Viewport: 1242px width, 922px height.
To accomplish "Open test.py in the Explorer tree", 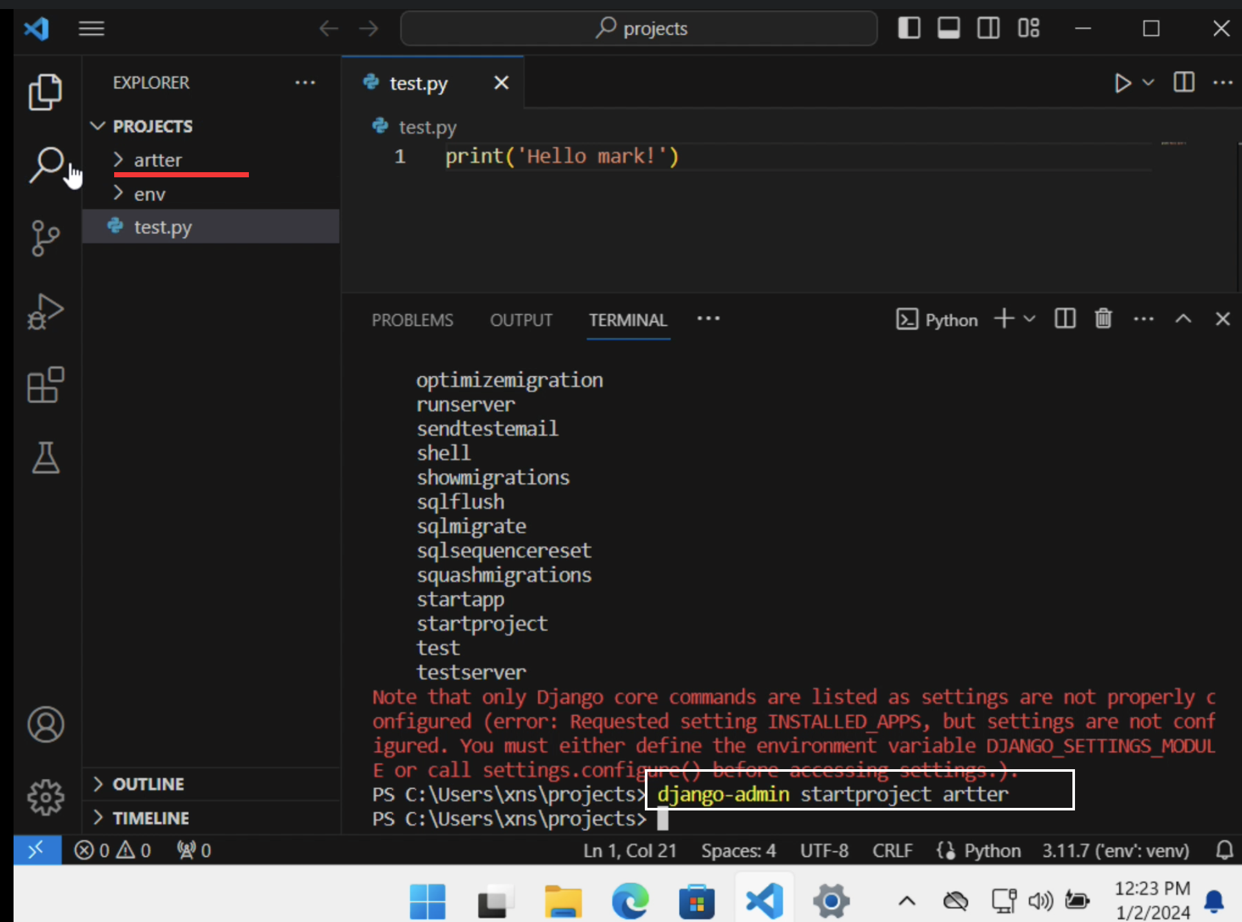I will coord(211,227).
